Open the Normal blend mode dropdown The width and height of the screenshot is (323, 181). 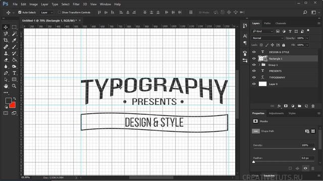(x=267, y=38)
